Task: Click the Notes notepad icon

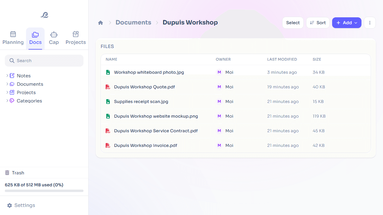Action: [12, 76]
